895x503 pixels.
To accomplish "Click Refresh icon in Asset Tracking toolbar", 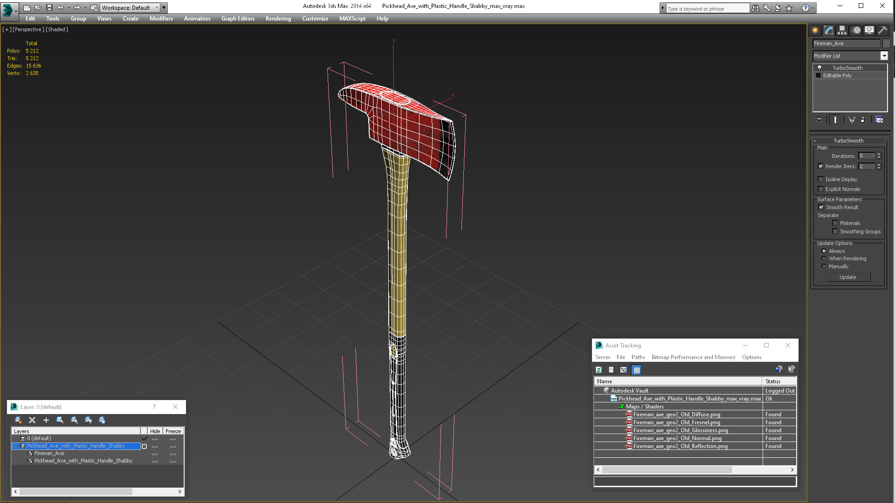I will 599,370.
